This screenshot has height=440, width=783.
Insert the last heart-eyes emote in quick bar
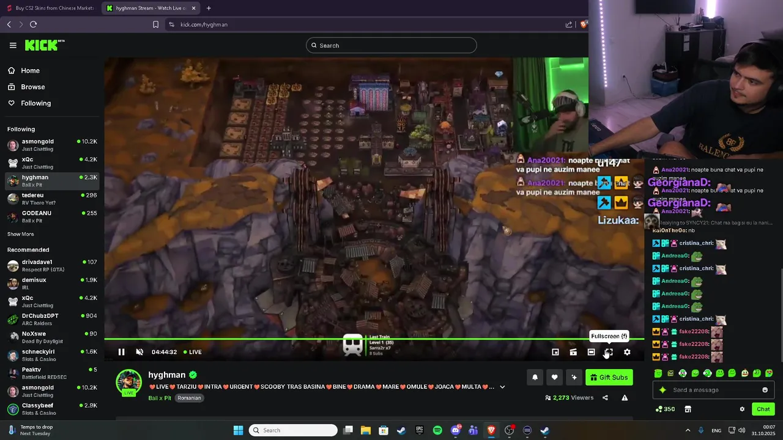coord(769,373)
